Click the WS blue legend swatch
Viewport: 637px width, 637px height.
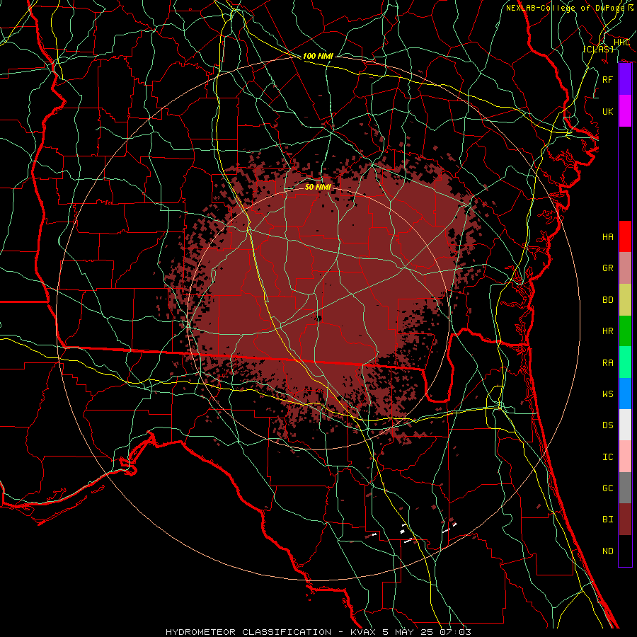point(625,394)
